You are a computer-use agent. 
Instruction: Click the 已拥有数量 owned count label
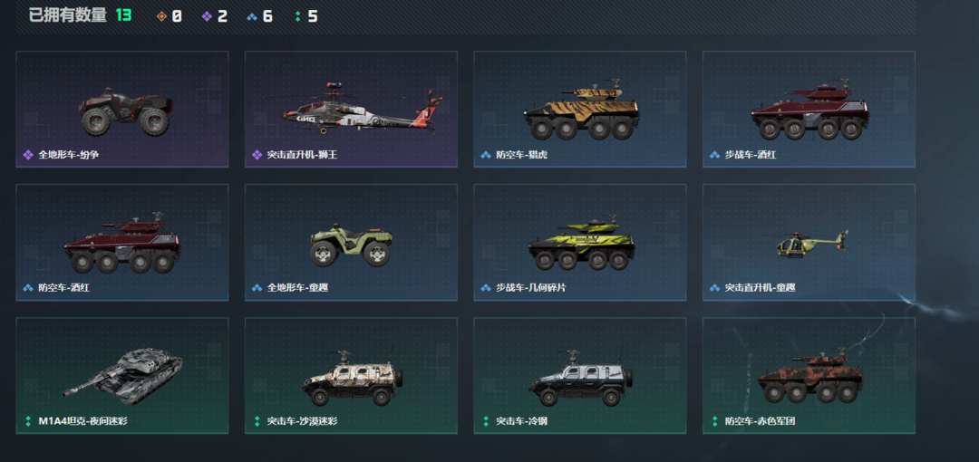point(67,15)
